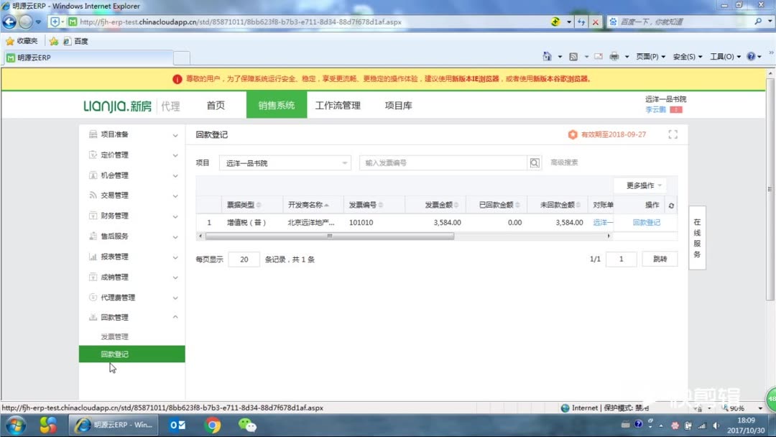Click the magnifier search icon beside invoice field

[535, 162]
